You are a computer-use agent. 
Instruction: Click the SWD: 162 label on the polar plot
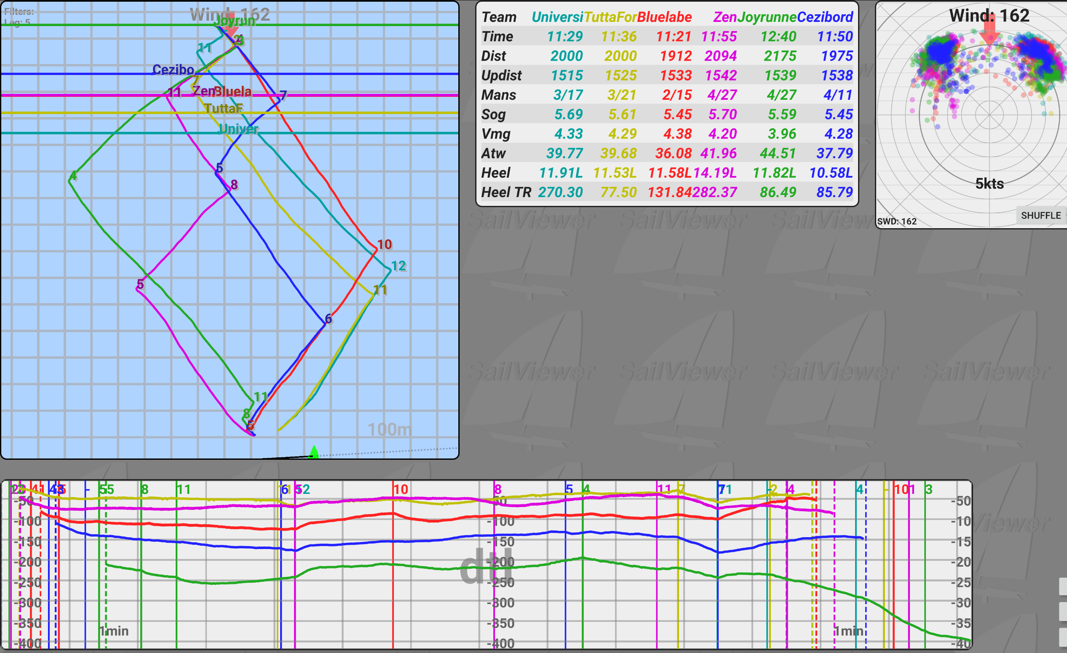pos(897,221)
